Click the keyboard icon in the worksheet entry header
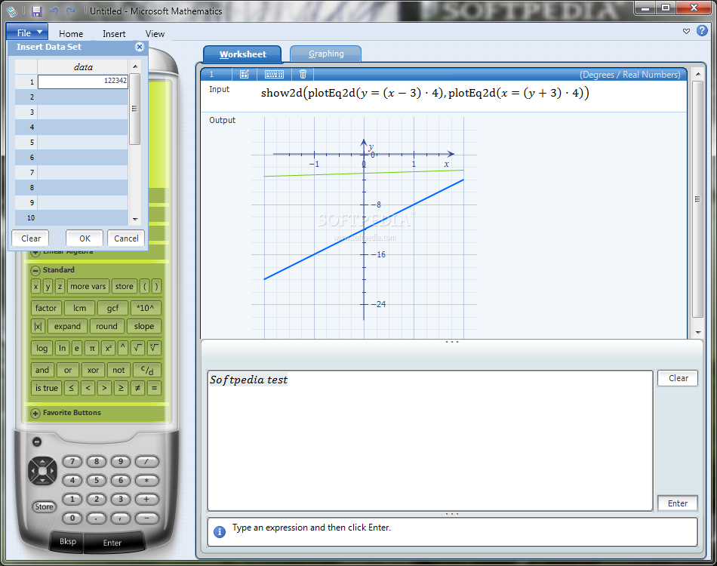The height and width of the screenshot is (566, 717). 275,74
